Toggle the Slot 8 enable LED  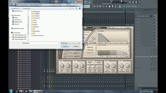(x=157, y=38)
